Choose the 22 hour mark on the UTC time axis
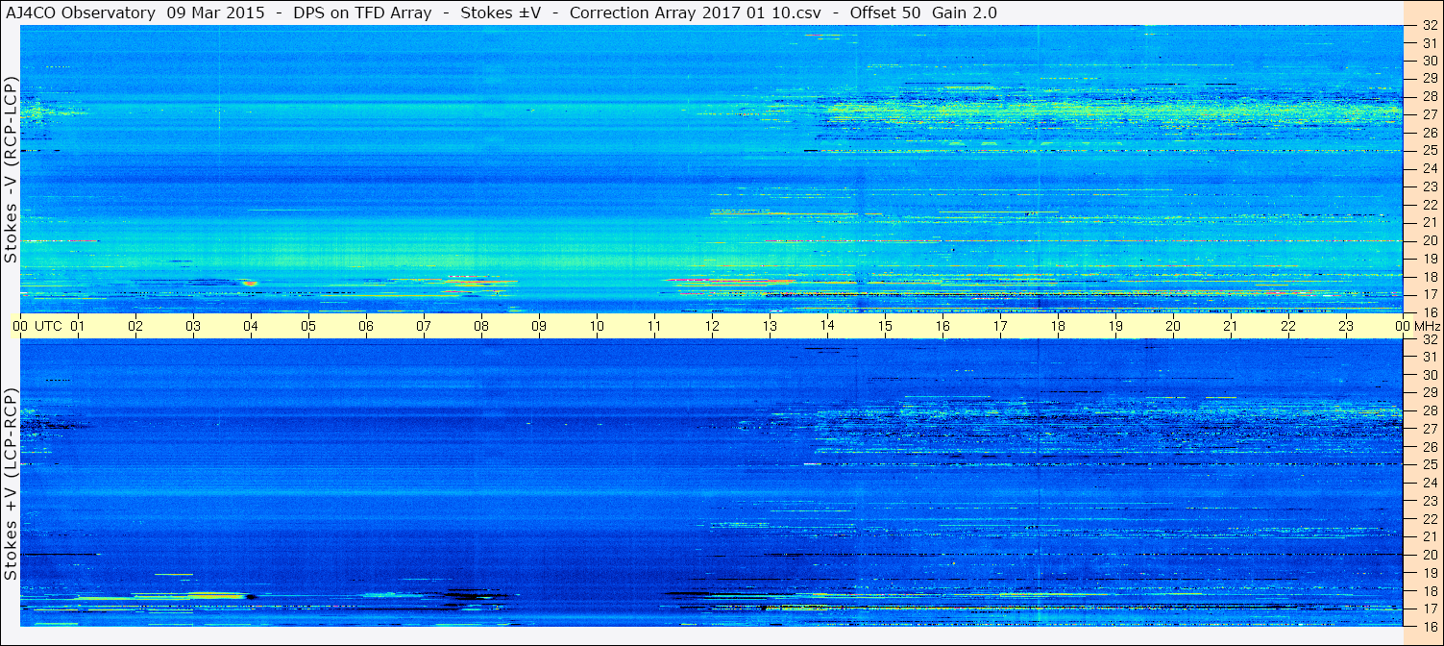Viewport: 1444px width, 646px height. (1288, 326)
